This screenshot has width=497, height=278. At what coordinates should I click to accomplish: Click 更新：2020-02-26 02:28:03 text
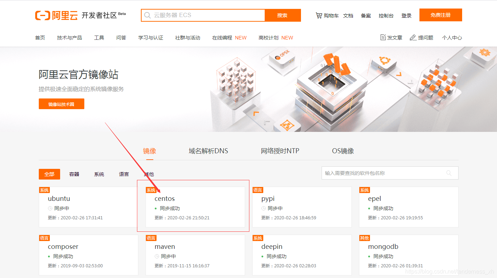(289, 266)
